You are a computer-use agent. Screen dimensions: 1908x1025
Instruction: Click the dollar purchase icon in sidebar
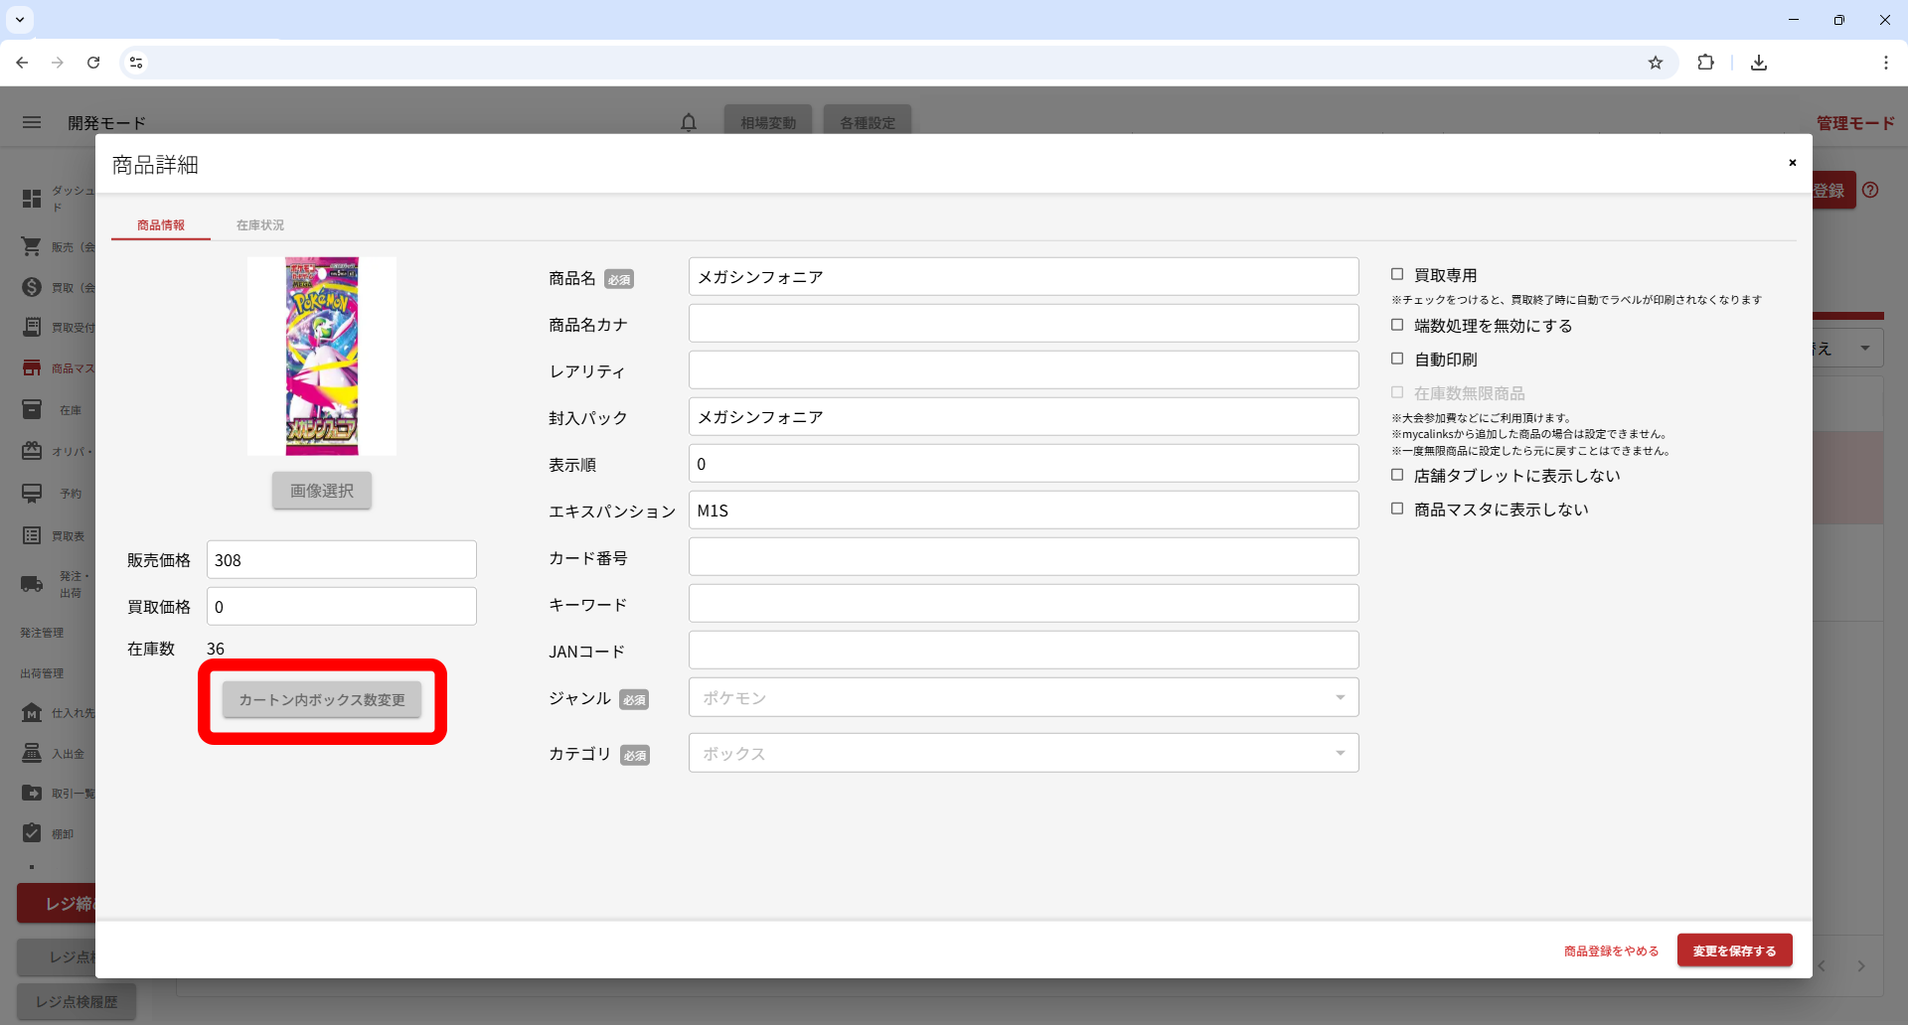32,287
